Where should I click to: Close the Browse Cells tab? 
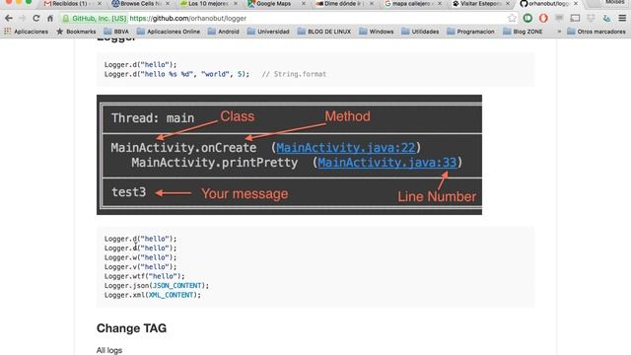[168, 4]
